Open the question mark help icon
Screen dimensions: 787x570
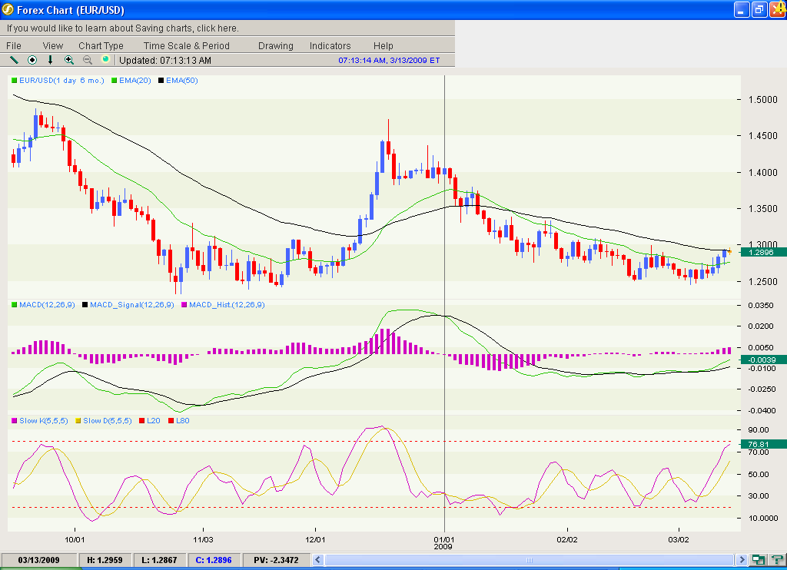coord(776,560)
